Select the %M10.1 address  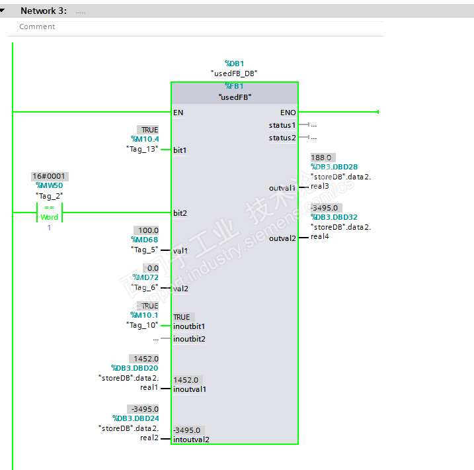pos(144,315)
